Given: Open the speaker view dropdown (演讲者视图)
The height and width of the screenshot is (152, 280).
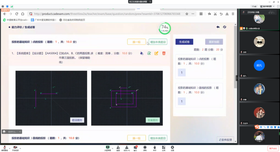Looking at the screenshot, I should tap(268, 6).
